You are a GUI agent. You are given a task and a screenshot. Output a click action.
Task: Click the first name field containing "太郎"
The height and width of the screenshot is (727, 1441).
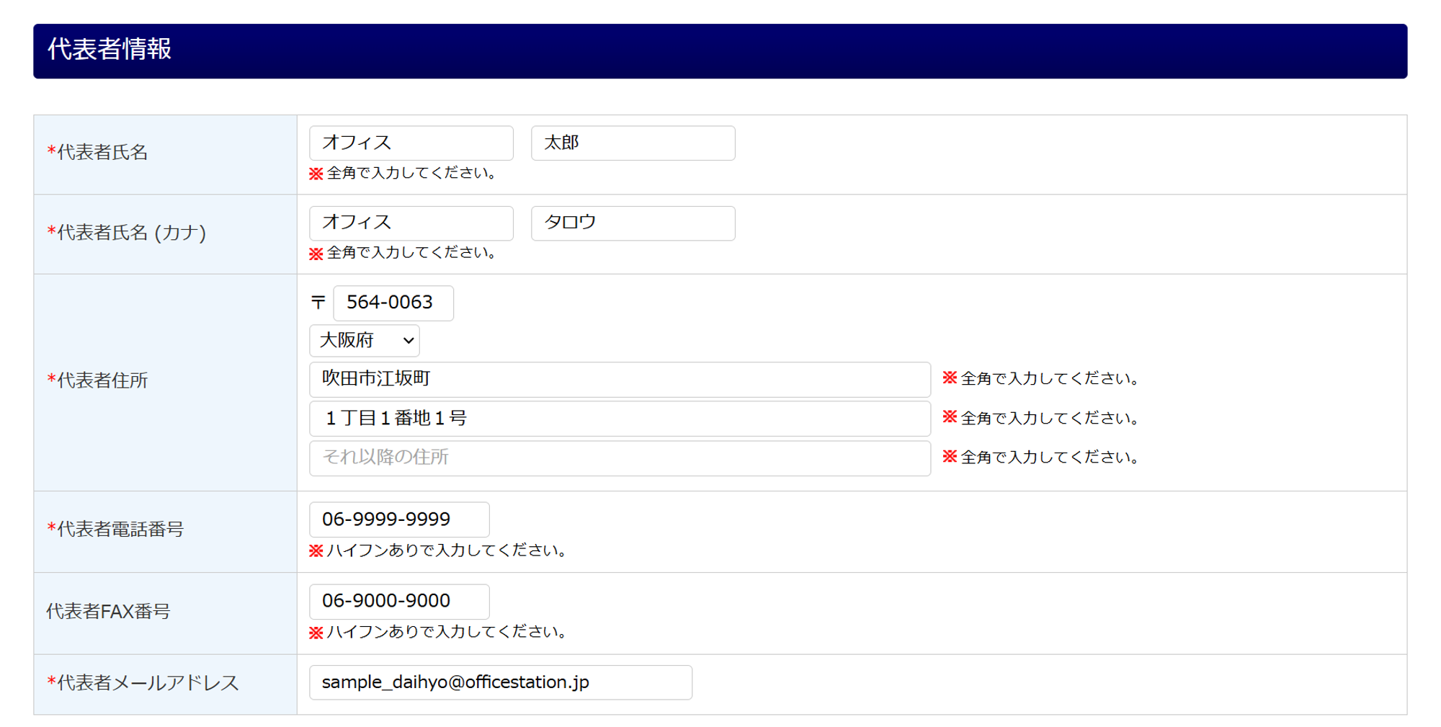coord(633,143)
